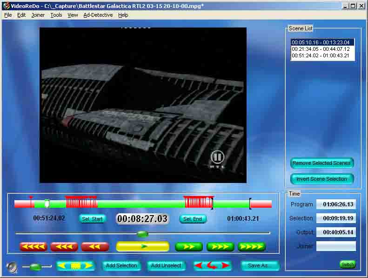Step back with the red double-arrow button
Viewport: 368px width, 278px height.
coord(94,247)
